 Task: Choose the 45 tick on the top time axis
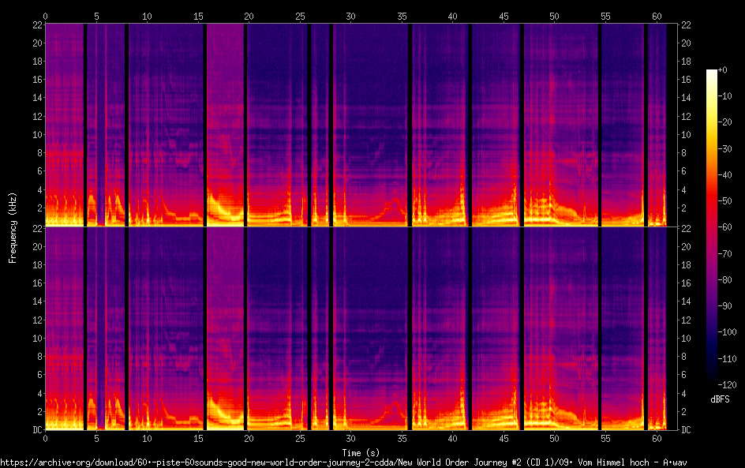504,16
